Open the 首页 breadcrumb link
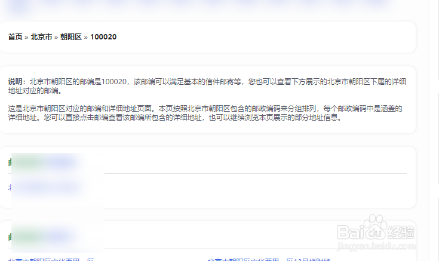 (15, 37)
